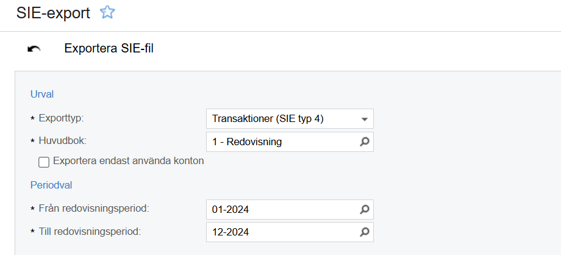Viewport: 561px width, 255px height.
Task: Open the Huvudbok lookup magnifier
Action: click(365, 142)
